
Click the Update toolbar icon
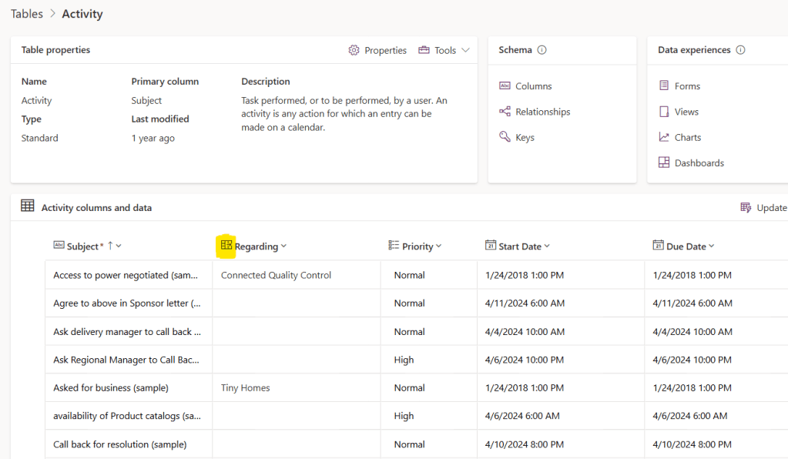[746, 207]
